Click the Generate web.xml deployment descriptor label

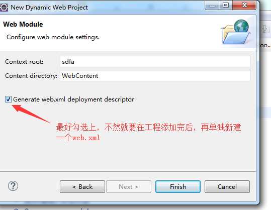coord(73,99)
